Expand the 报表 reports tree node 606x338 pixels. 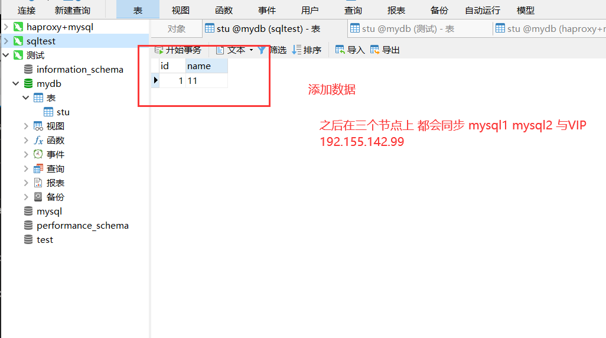pyautogui.click(x=26, y=183)
